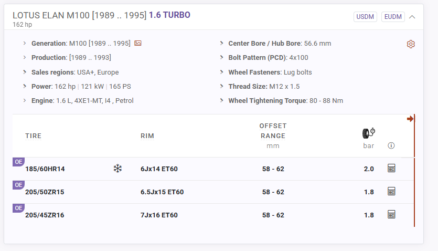The width and height of the screenshot is (438, 251).
Task: Expand the Production row chevron
Action: [25, 57]
